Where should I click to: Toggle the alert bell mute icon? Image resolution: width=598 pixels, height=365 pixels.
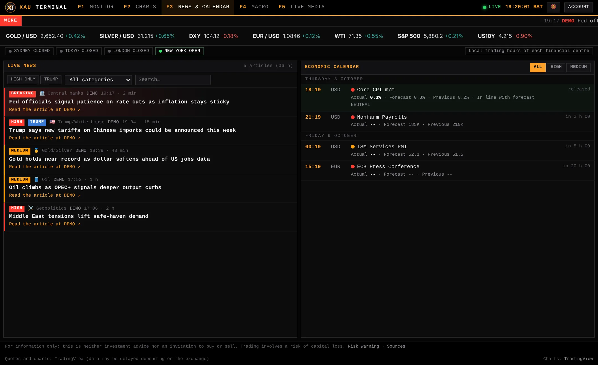(x=553, y=7)
